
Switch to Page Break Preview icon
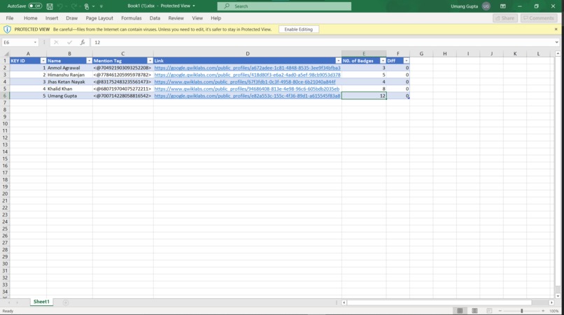(x=489, y=311)
